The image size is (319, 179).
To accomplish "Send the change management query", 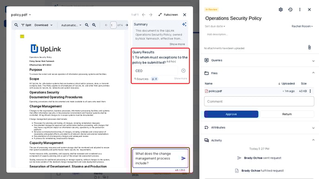I will click(x=183, y=158).
